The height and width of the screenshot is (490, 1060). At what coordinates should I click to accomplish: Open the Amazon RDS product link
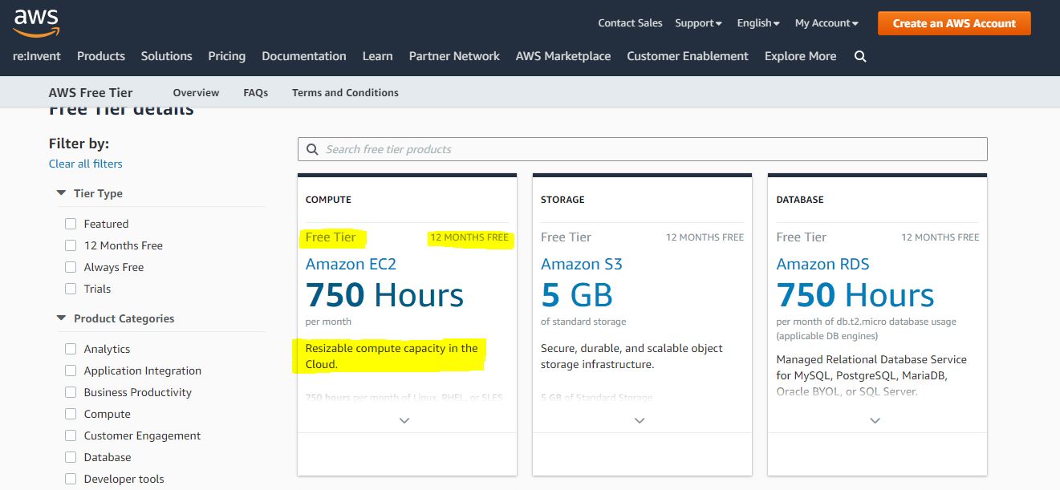click(x=822, y=264)
